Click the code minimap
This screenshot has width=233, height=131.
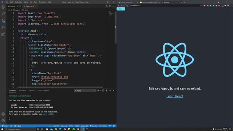(x=111, y=14)
